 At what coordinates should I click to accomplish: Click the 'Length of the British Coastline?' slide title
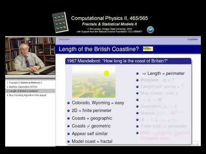click(99, 49)
